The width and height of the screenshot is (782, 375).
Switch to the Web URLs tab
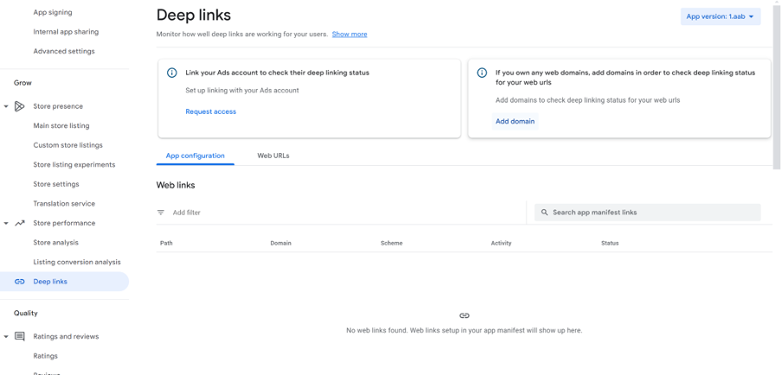pos(273,156)
